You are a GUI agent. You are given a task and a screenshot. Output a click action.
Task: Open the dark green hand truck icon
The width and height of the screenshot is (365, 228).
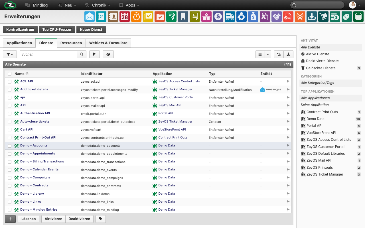[323, 17]
